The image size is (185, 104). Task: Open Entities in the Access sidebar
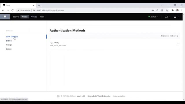click(x=9, y=41)
